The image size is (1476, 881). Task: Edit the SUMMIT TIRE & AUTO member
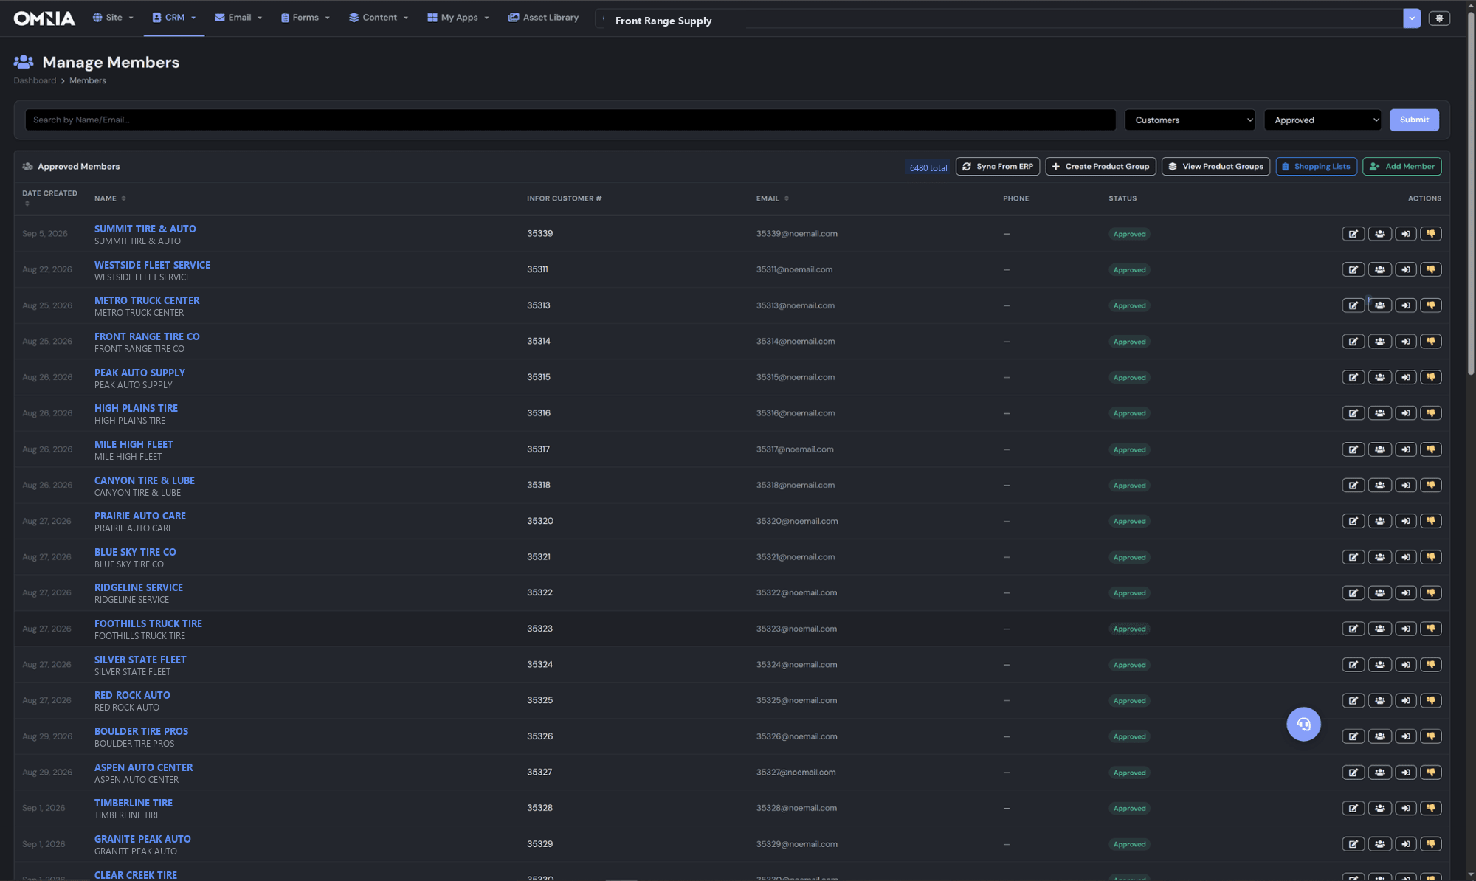[1353, 234]
